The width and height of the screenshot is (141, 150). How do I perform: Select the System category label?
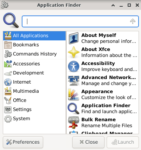coord(21,119)
